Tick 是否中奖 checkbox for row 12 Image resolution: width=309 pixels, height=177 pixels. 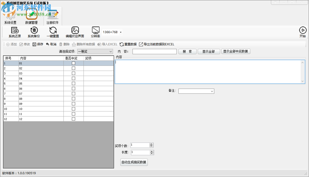[73, 119]
